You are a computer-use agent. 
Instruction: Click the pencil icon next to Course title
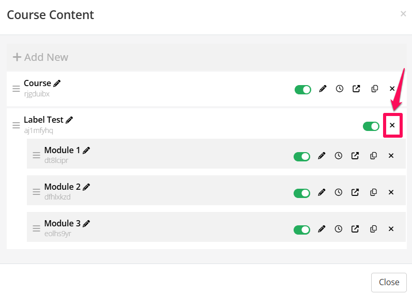[57, 84]
